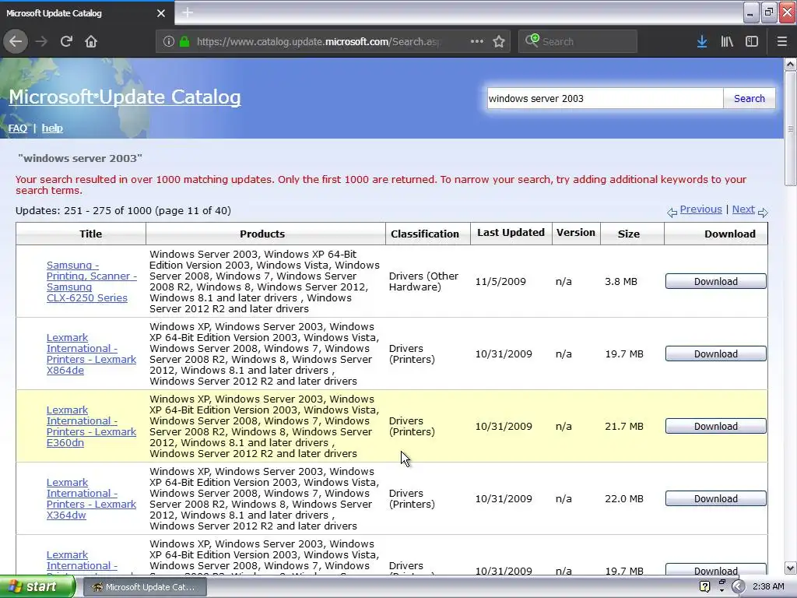Open the Firefox hamburger menu
This screenshot has width=797, height=598.
[782, 41]
